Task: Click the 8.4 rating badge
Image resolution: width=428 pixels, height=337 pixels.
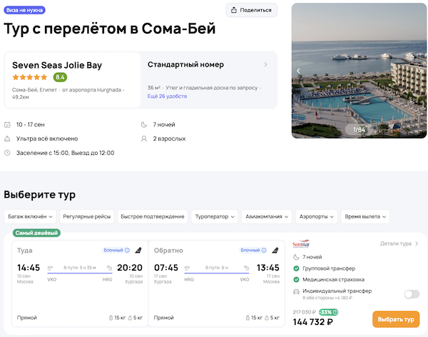Action: tap(61, 77)
